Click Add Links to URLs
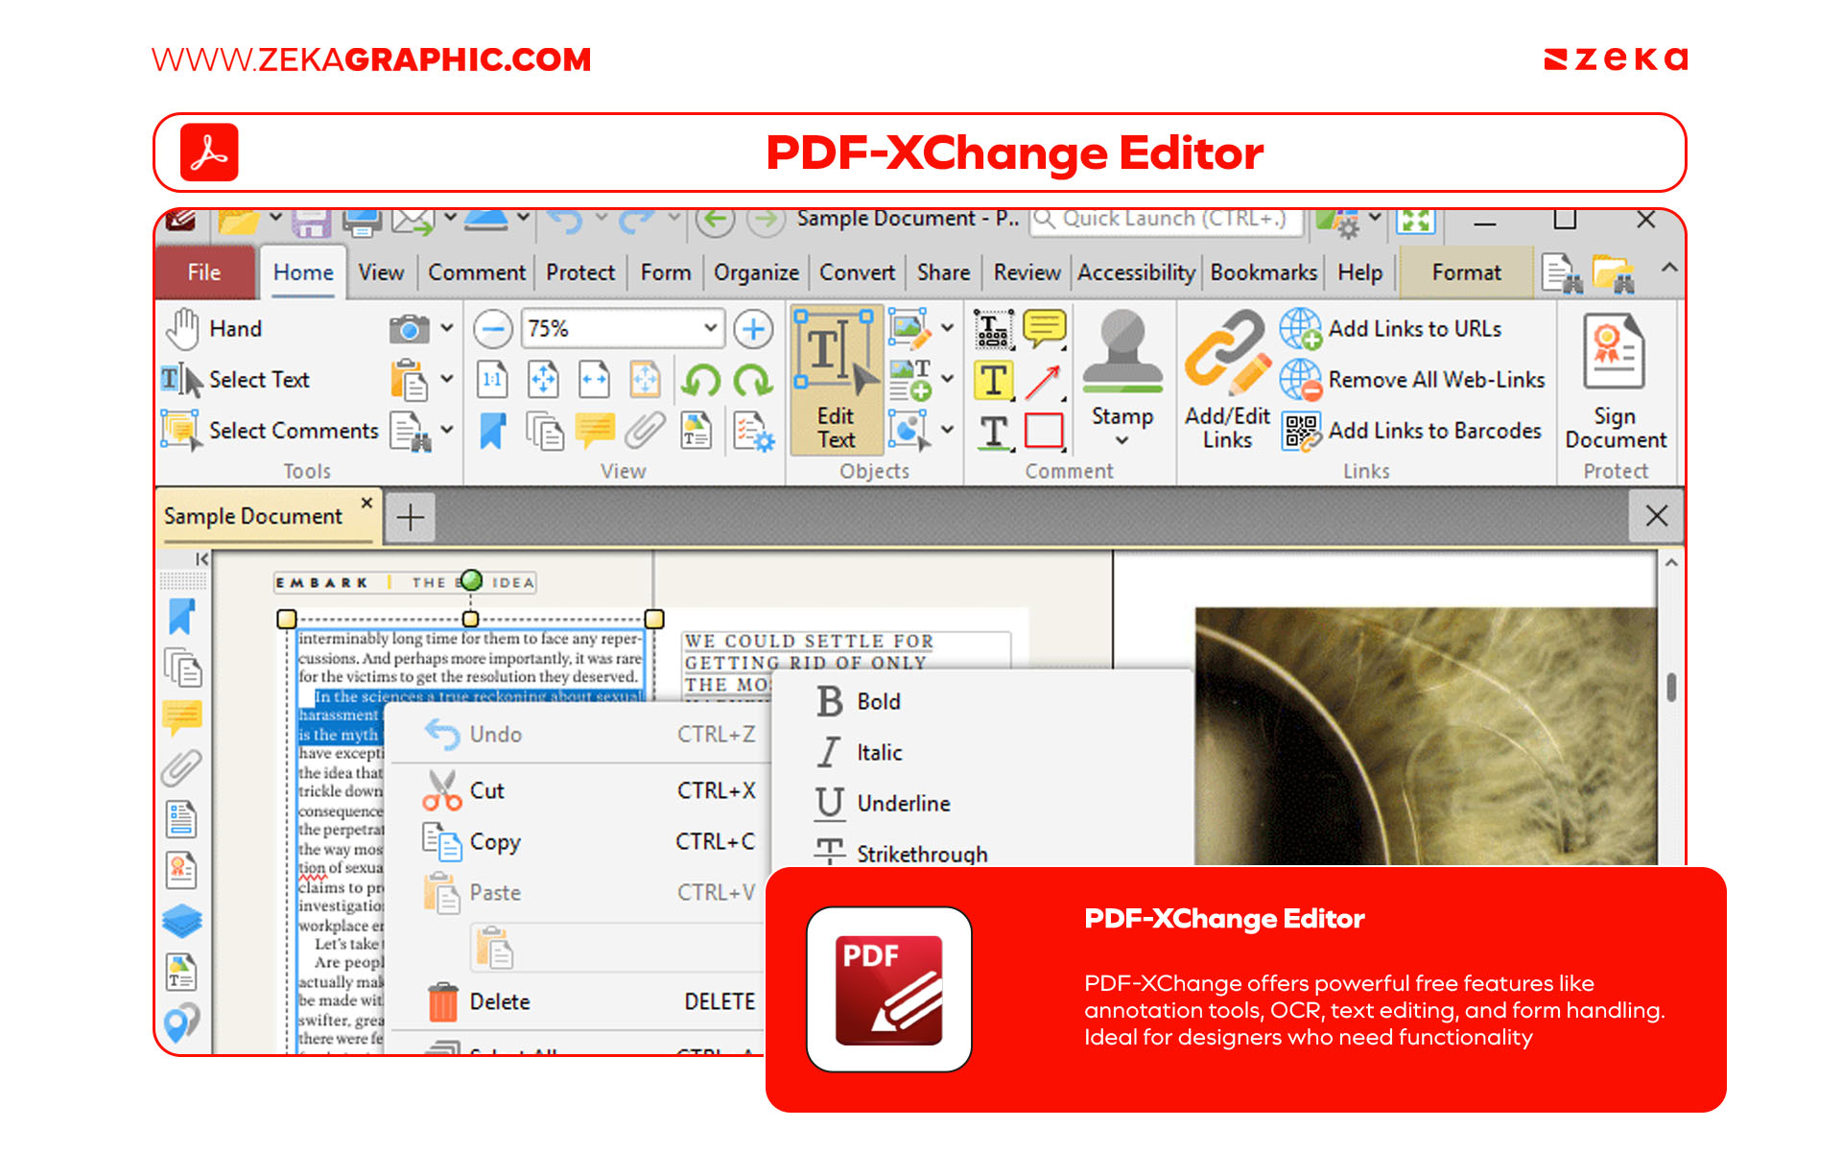The height and width of the screenshot is (1151, 1842). click(x=1391, y=329)
